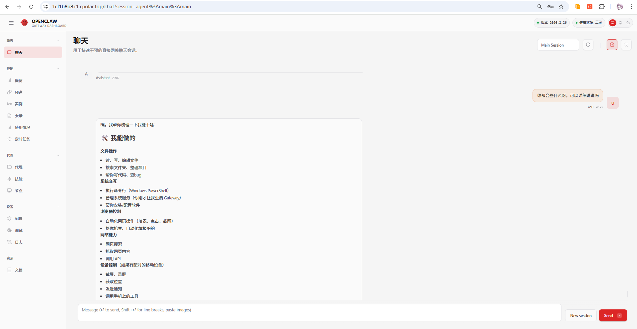Select 频道 in the sidebar
Screen dimensions: 637x329
pos(19,92)
